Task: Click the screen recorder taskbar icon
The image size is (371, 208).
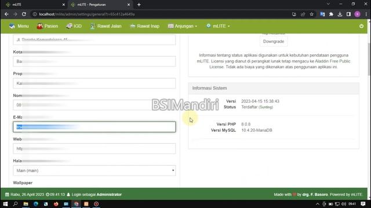Action: click(96, 204)
